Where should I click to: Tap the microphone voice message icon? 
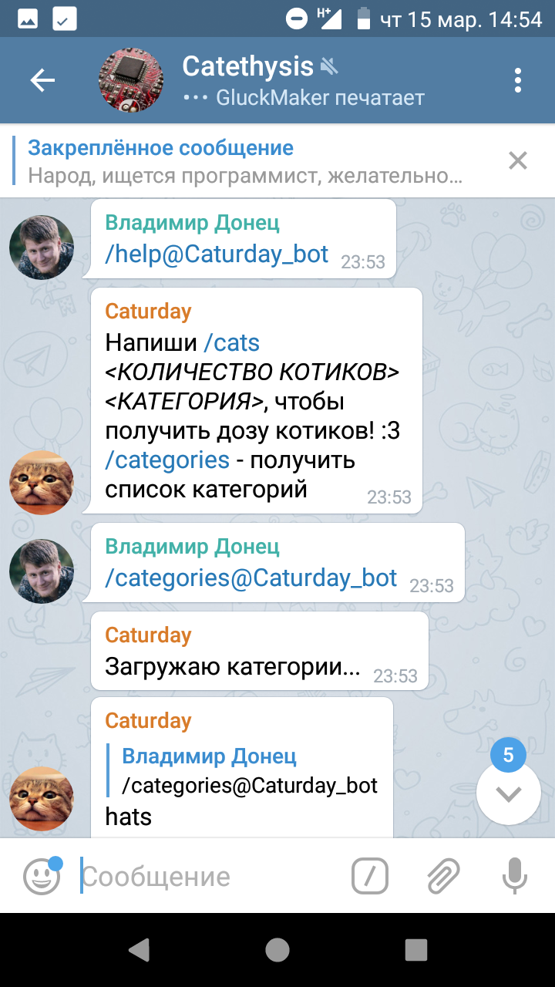tap(515, 876)
